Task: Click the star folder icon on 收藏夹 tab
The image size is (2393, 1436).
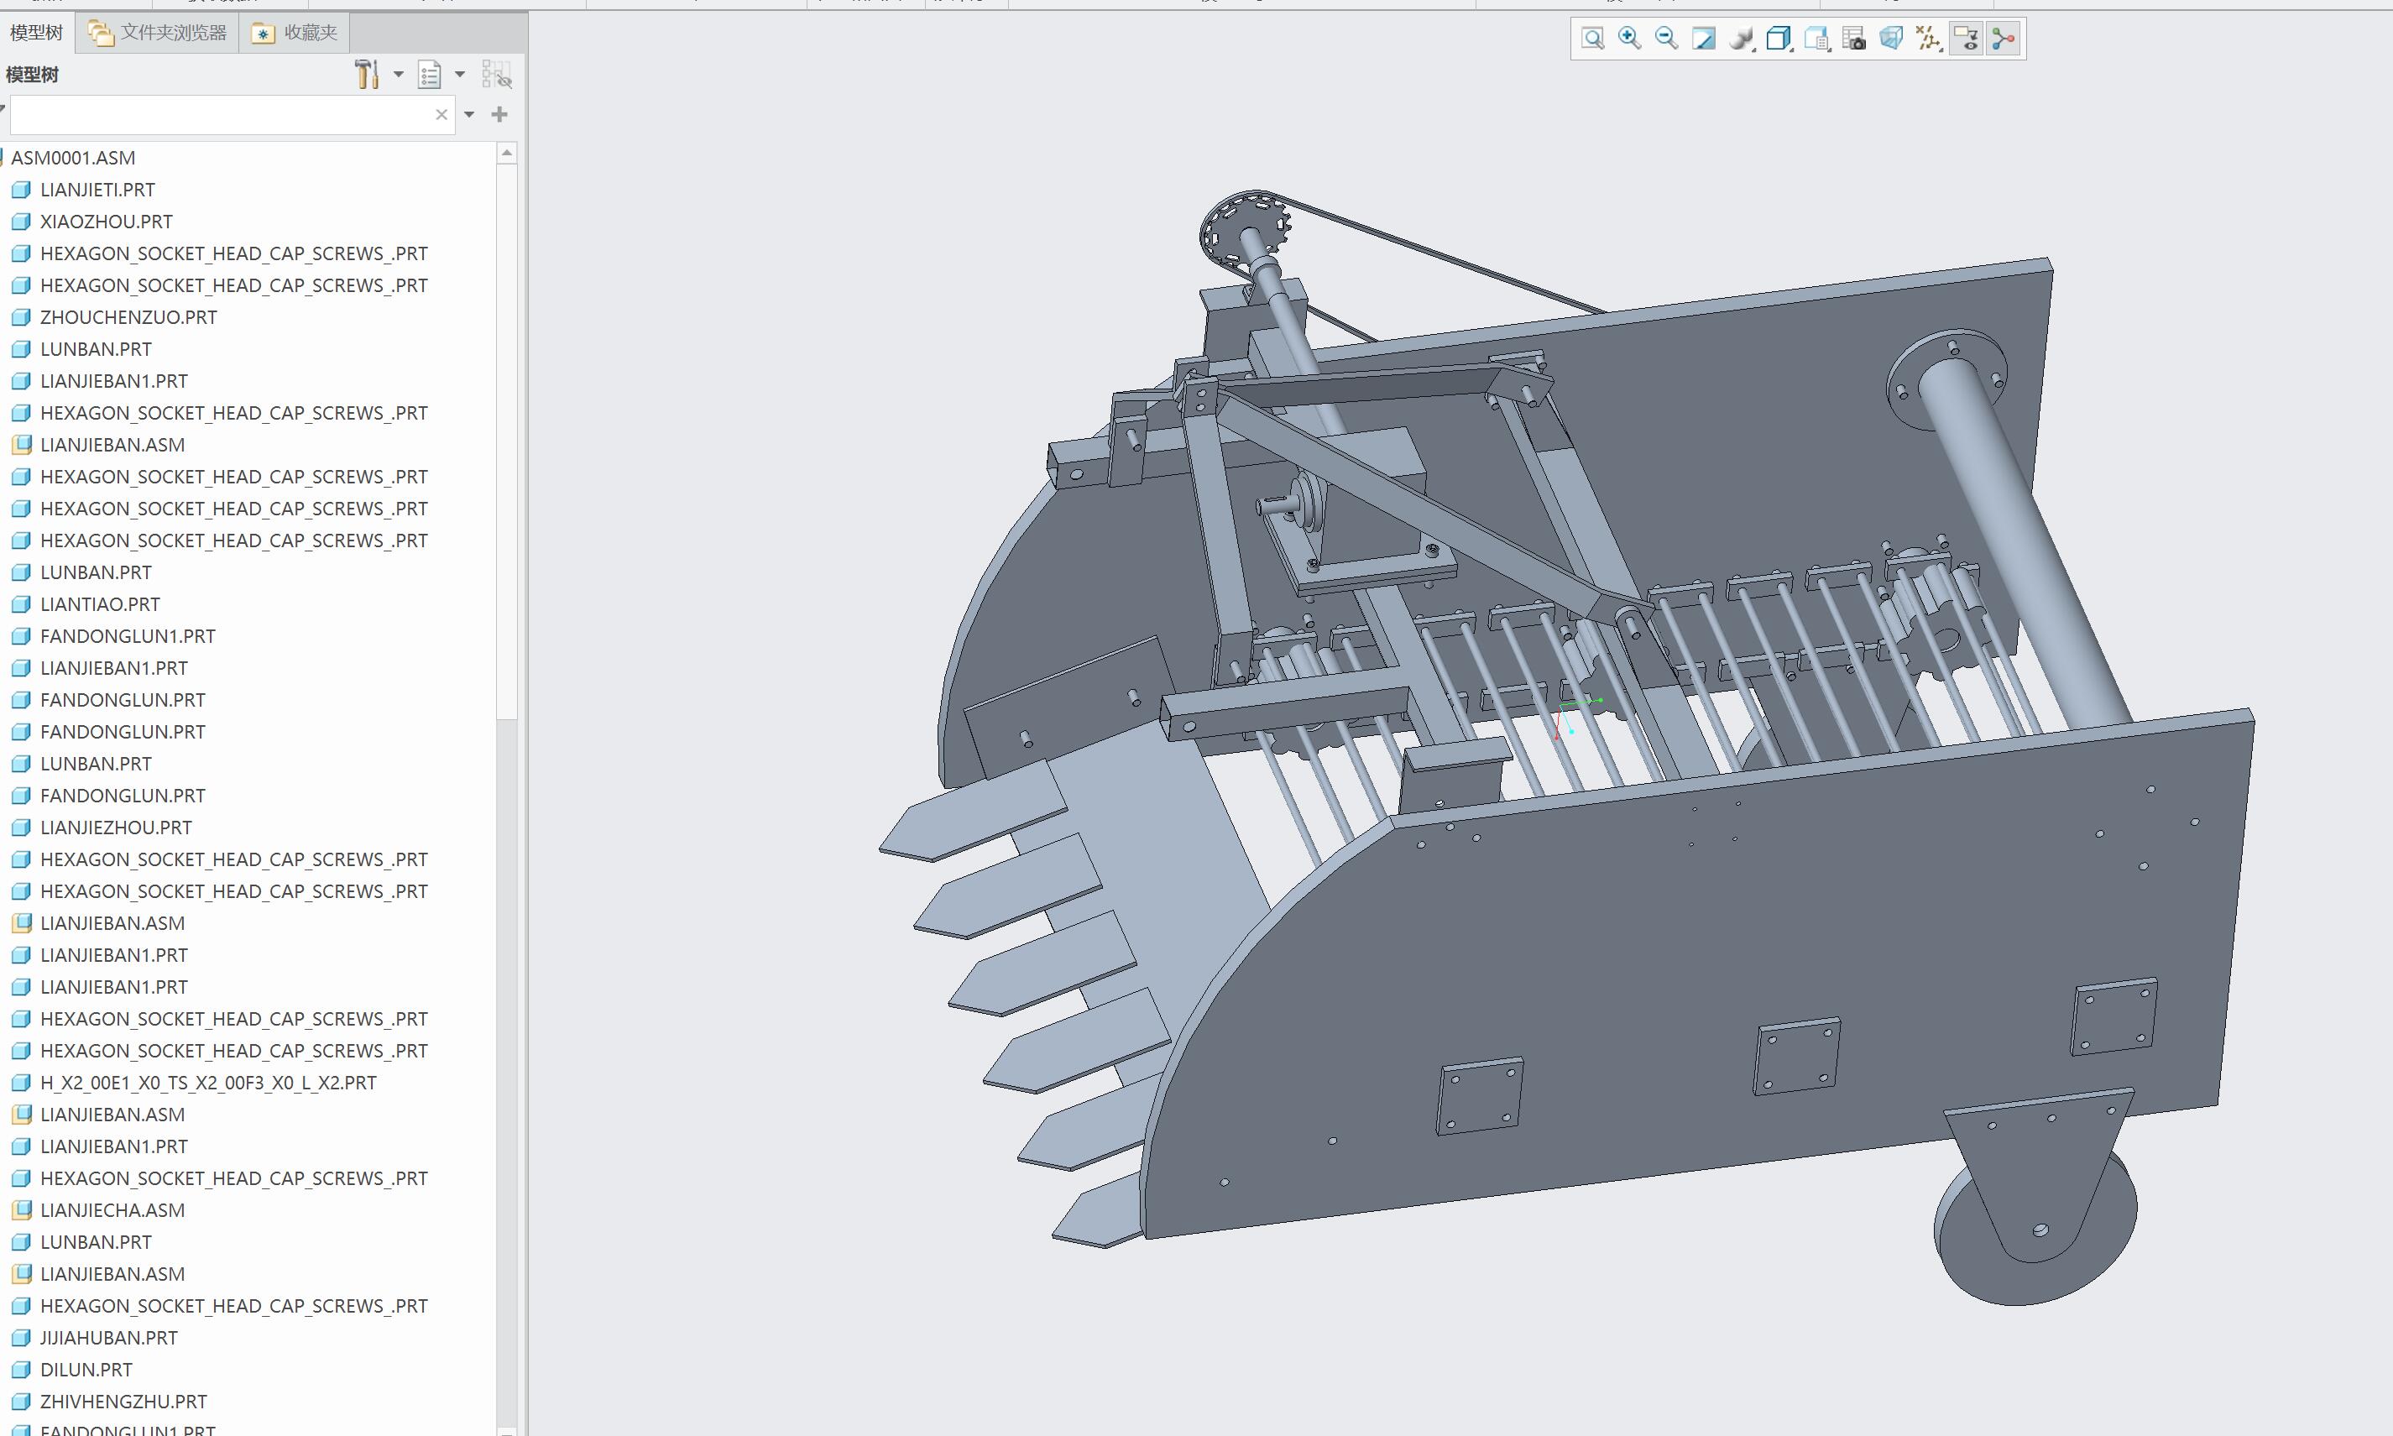Action: [262, 33]
